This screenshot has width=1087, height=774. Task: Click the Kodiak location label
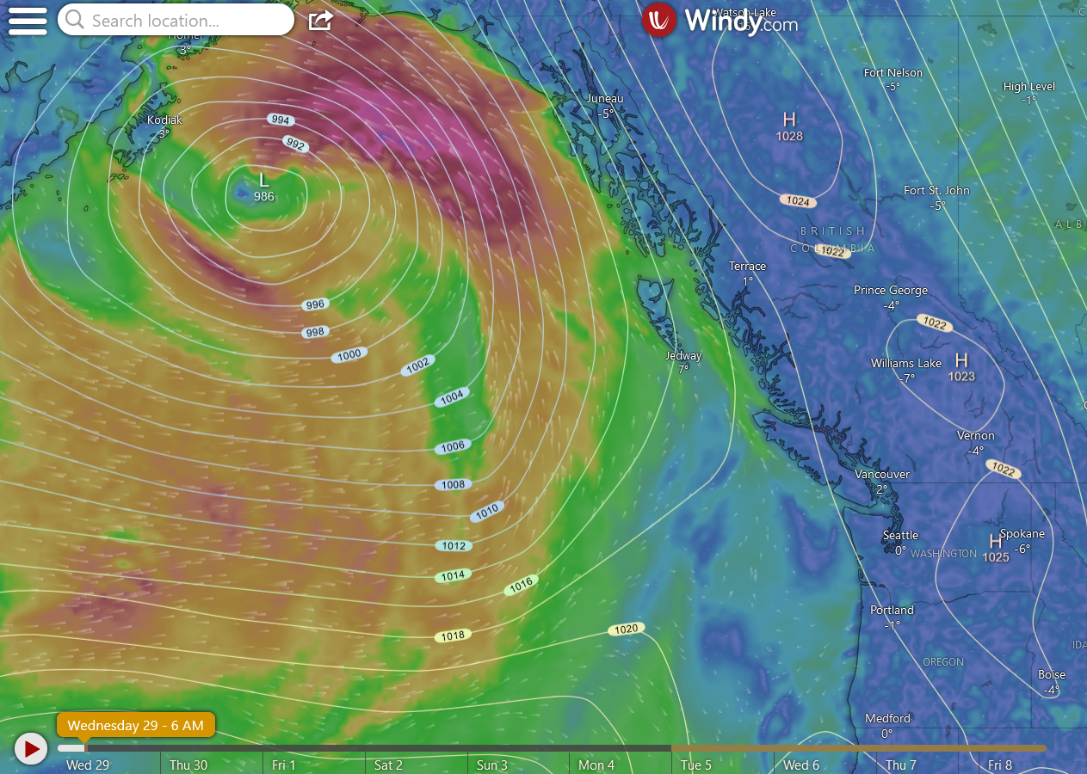point(164,120)
